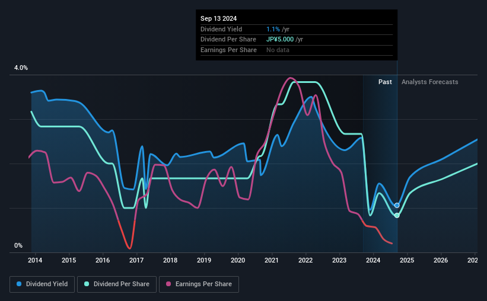
Task: Select the 2026 label on the x-axis
Action: pos(441,260)
